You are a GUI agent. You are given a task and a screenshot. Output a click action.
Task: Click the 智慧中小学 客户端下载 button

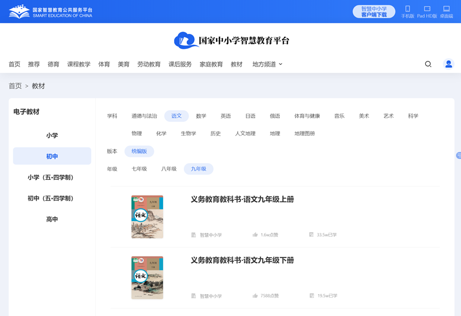[373, 11]
